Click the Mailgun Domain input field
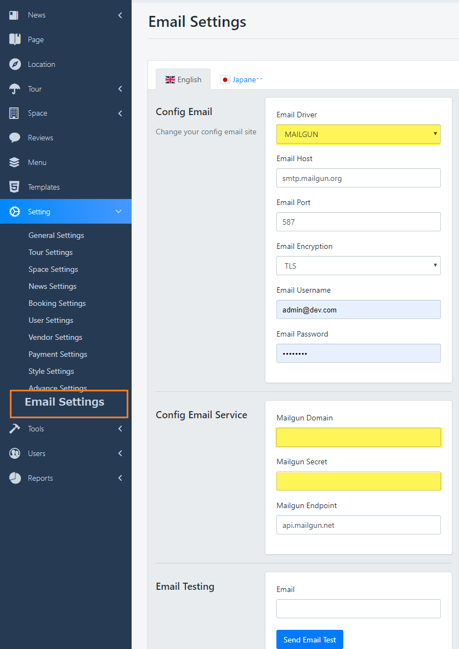This screenshot has height=649, width=459. pos(358,437)
